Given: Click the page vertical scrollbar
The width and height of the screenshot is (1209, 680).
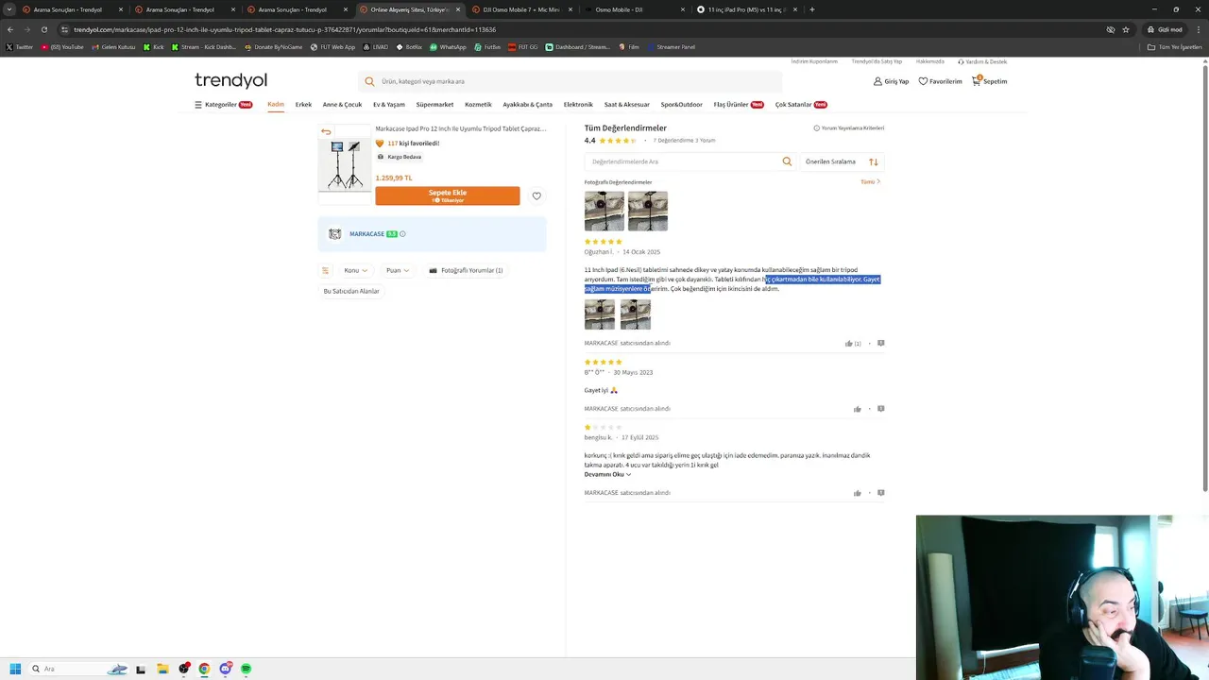Looking at the screenshot, I should [1204, 279].
